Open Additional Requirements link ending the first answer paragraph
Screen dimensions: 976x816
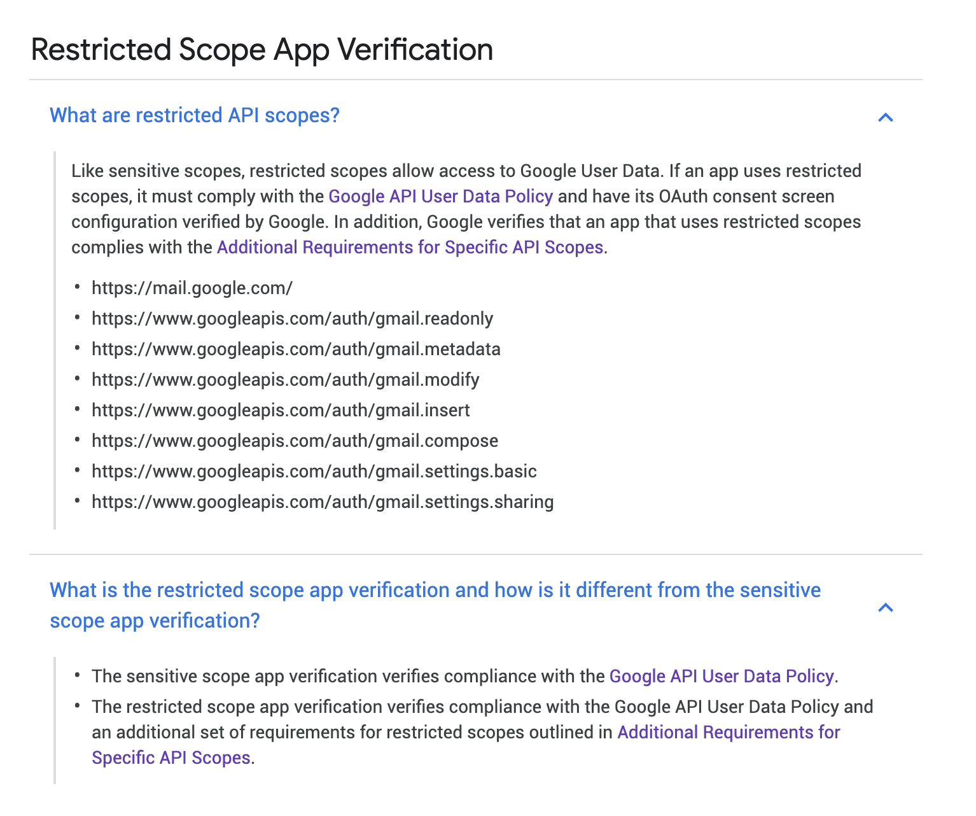pos(410,247)
